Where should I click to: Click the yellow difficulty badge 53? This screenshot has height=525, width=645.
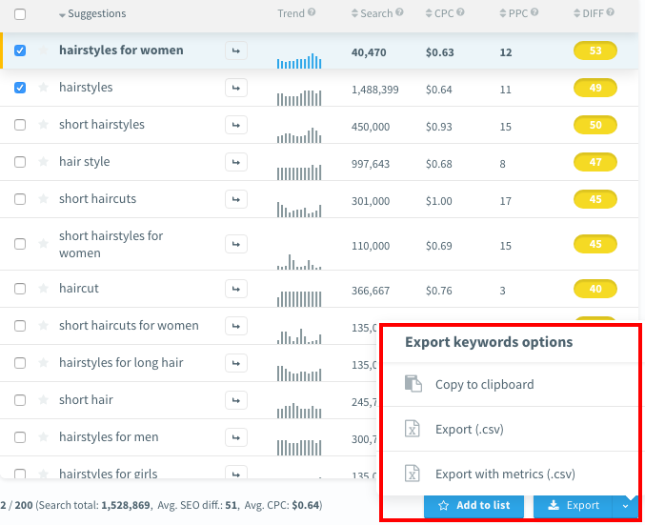[x=595, y=50]
